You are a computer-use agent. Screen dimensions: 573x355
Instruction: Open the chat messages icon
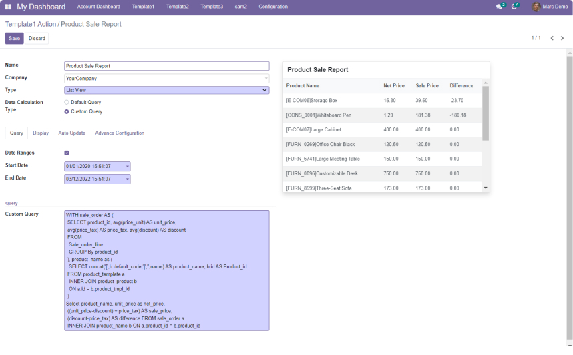coord(499,7)
